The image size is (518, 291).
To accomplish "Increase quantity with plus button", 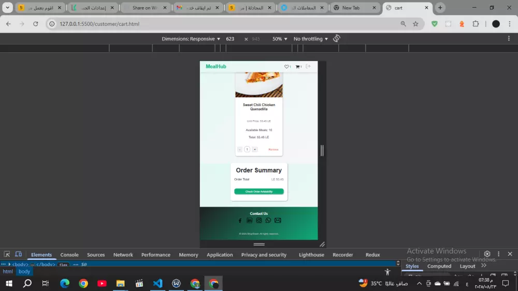I will tap(255, 150).
